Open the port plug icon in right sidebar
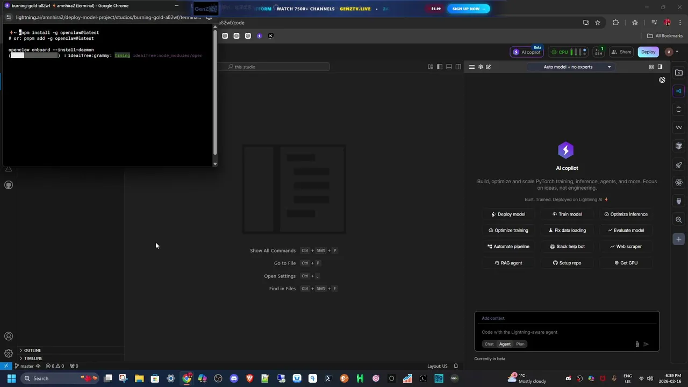The height and width of the screenshot is (387, 688). point(679,201)
